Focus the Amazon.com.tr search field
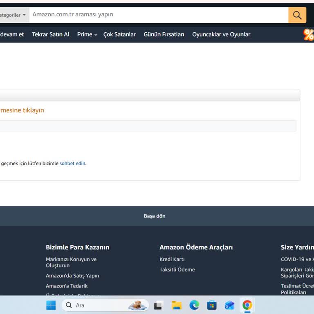The height and width of the screenshot is (314, 314). (x=159, y=15)
